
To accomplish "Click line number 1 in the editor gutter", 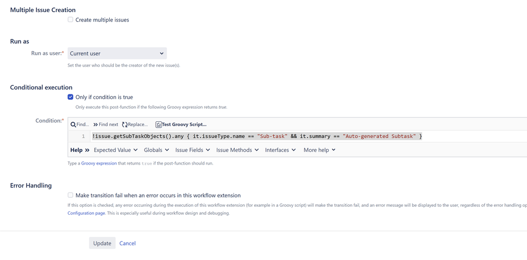I will (83, 137).
